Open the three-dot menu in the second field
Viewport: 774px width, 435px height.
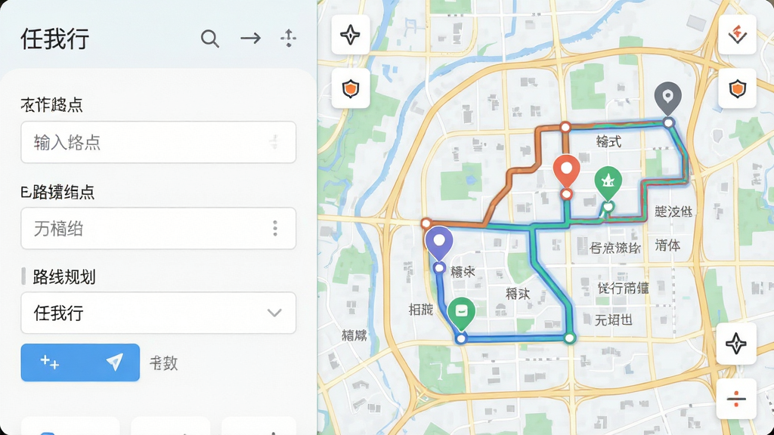(x=275, y=228)
